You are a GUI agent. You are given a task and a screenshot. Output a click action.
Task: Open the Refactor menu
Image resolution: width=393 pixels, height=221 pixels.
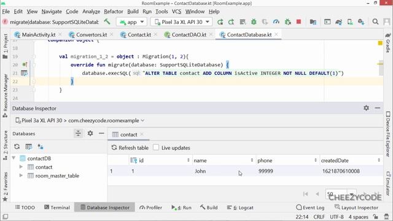tap(113, 12)
